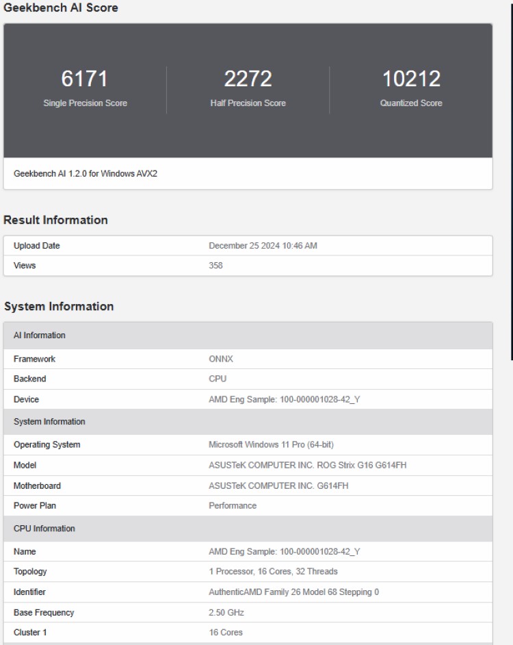Select the 16 Cores cluster value
Image resolution: width=513 pixels, height=645 pixels.
(x=226, y=632)
